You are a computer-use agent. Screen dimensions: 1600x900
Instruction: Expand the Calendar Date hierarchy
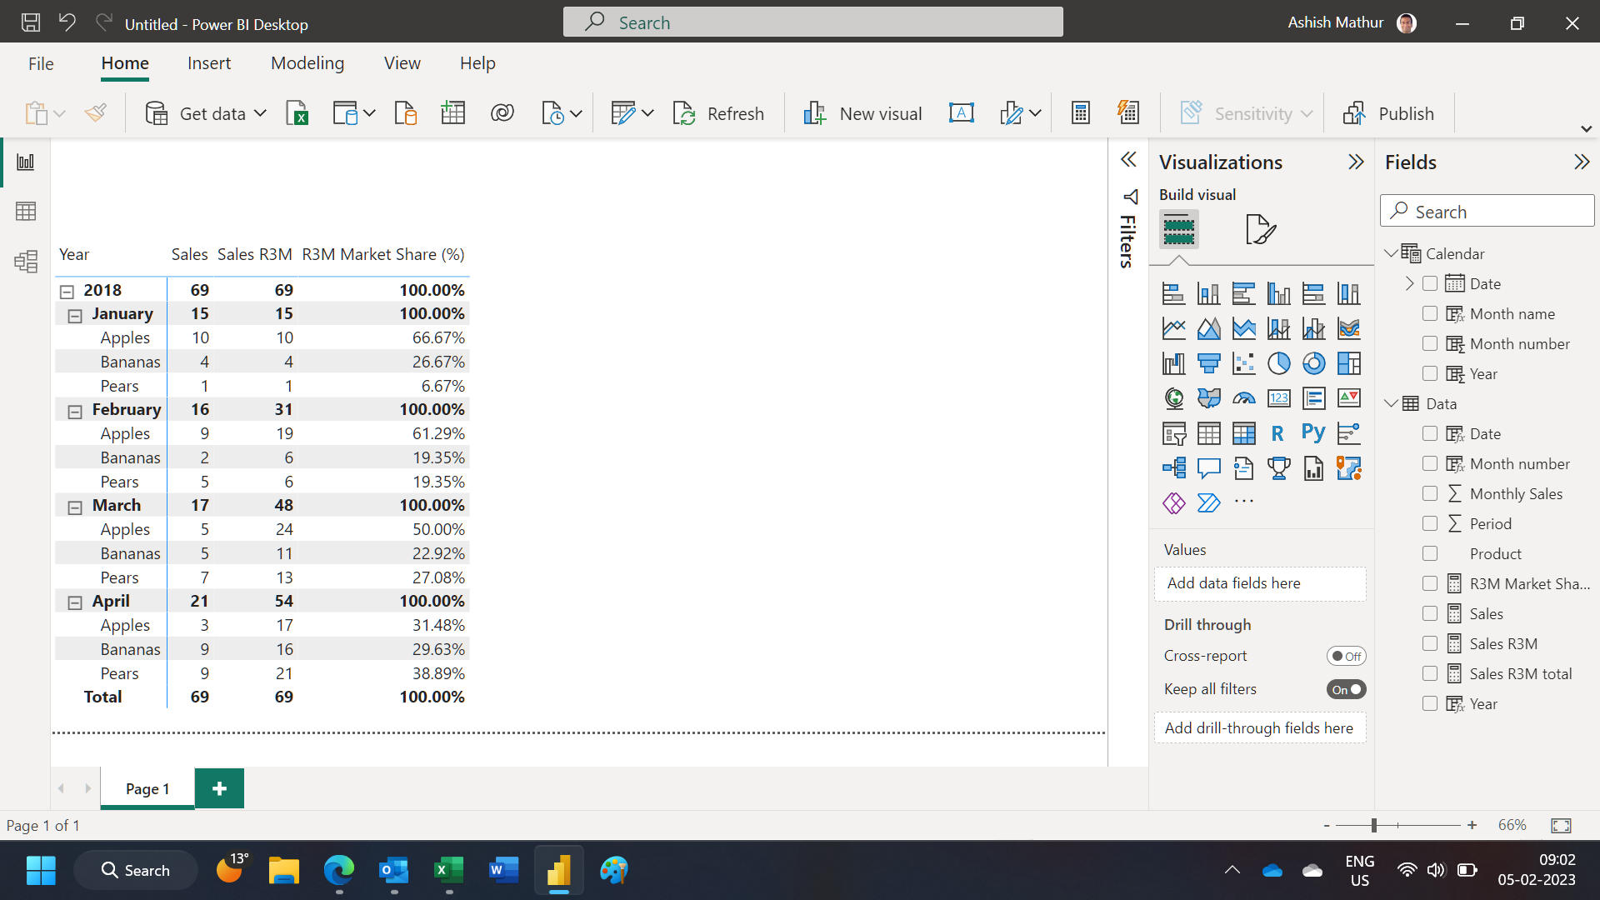click(1410, 283)
